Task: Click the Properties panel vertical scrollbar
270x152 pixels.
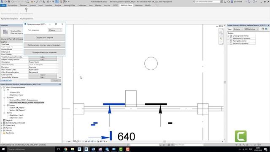Action: pos(60,67)
